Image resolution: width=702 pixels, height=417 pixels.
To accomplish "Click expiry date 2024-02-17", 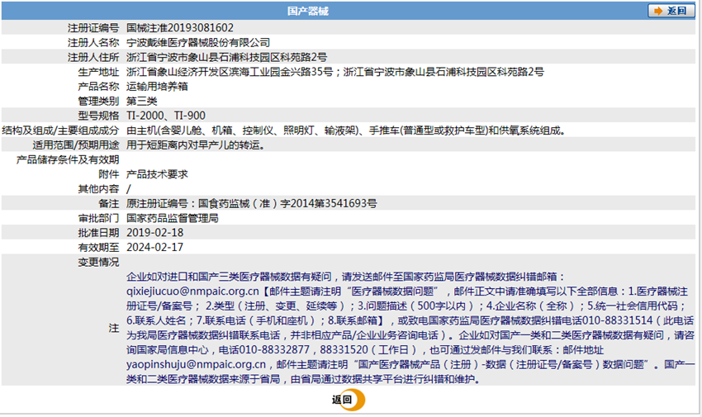I will (155, 248).
